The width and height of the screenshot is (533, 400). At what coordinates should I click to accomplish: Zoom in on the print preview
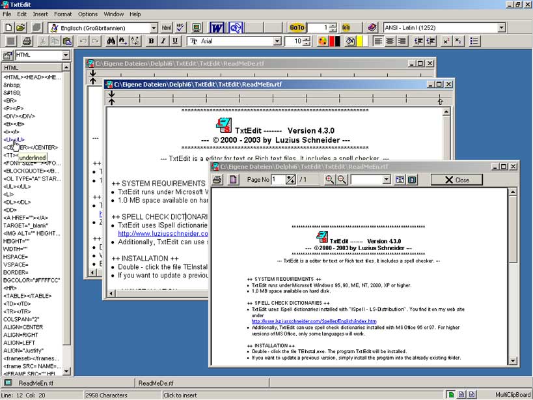point(329,180)
